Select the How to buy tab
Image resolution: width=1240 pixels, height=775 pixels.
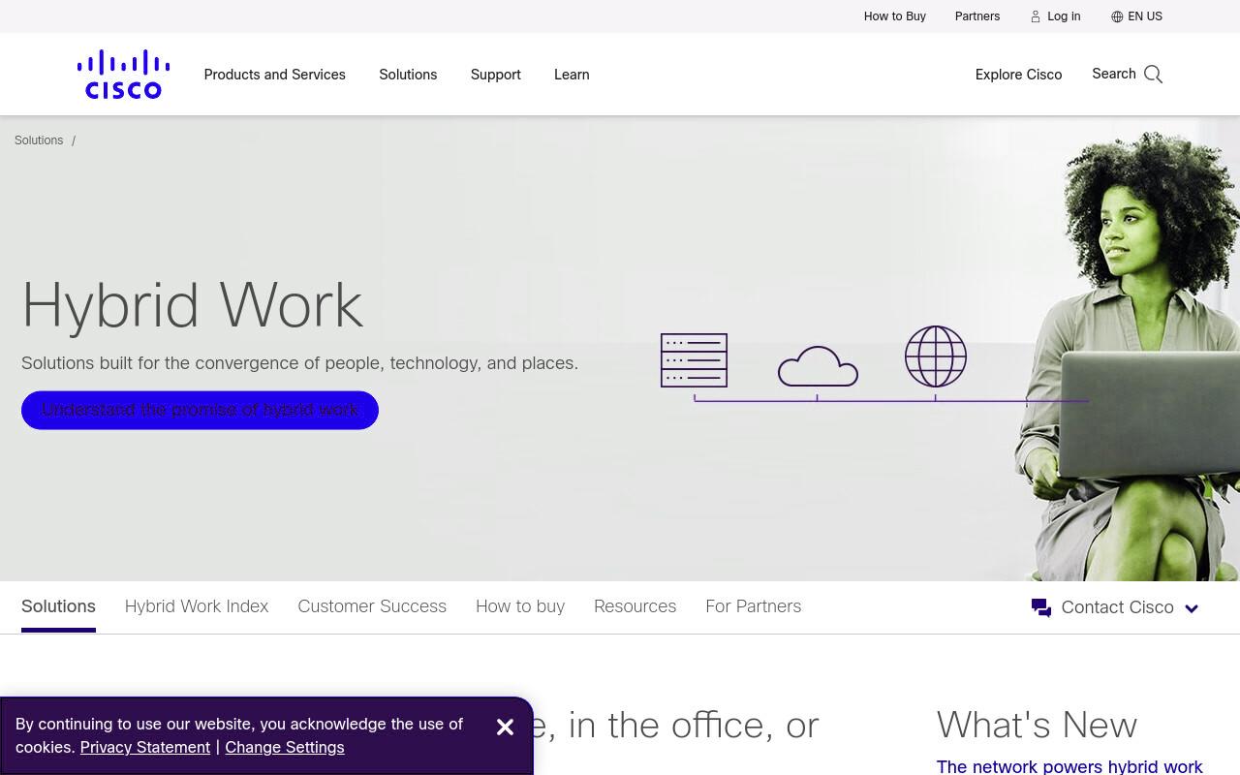(520, 606)
